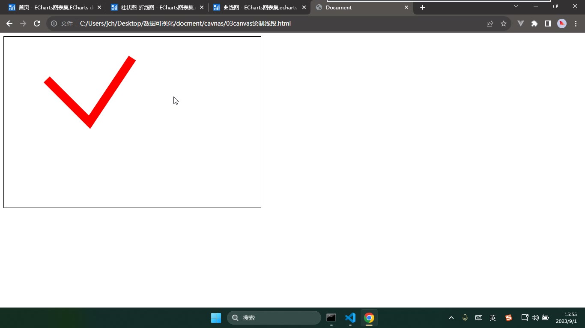Screen dimensions: 585x328
Task: Reload the current page
Action: coord(37,23)
